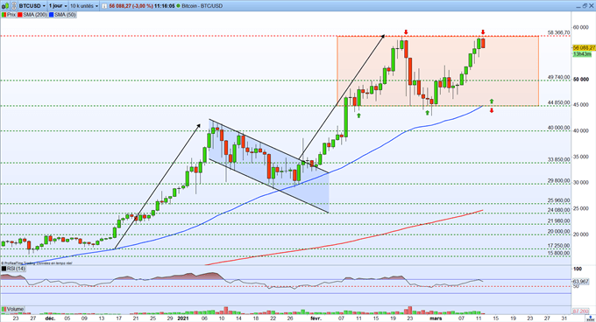596x322 pixels.
Task: Open the Volume indicator label
Action: point(15,309)
